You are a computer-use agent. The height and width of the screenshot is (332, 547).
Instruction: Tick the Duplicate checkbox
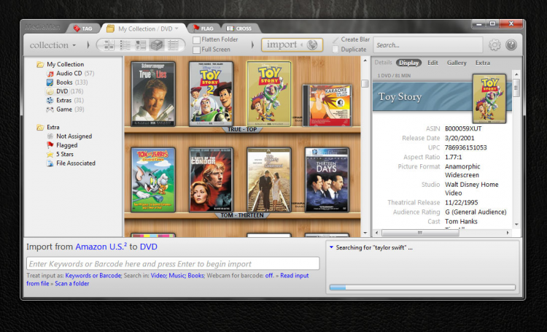click(x=335, y=50)
